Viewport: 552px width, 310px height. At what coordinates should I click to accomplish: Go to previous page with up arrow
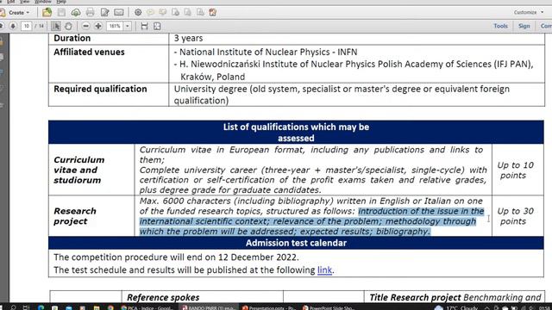(x=2, y=26)
